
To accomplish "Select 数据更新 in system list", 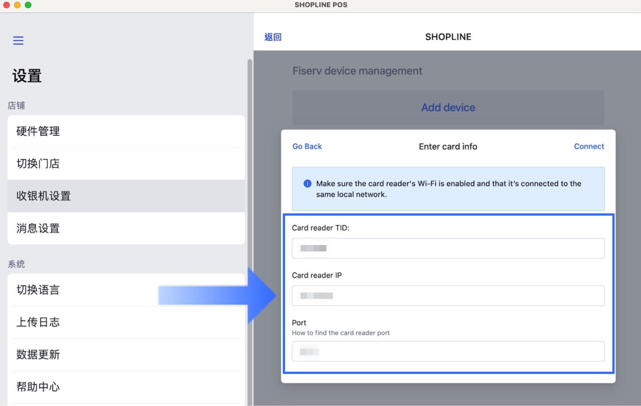I will tap(126, 355).
